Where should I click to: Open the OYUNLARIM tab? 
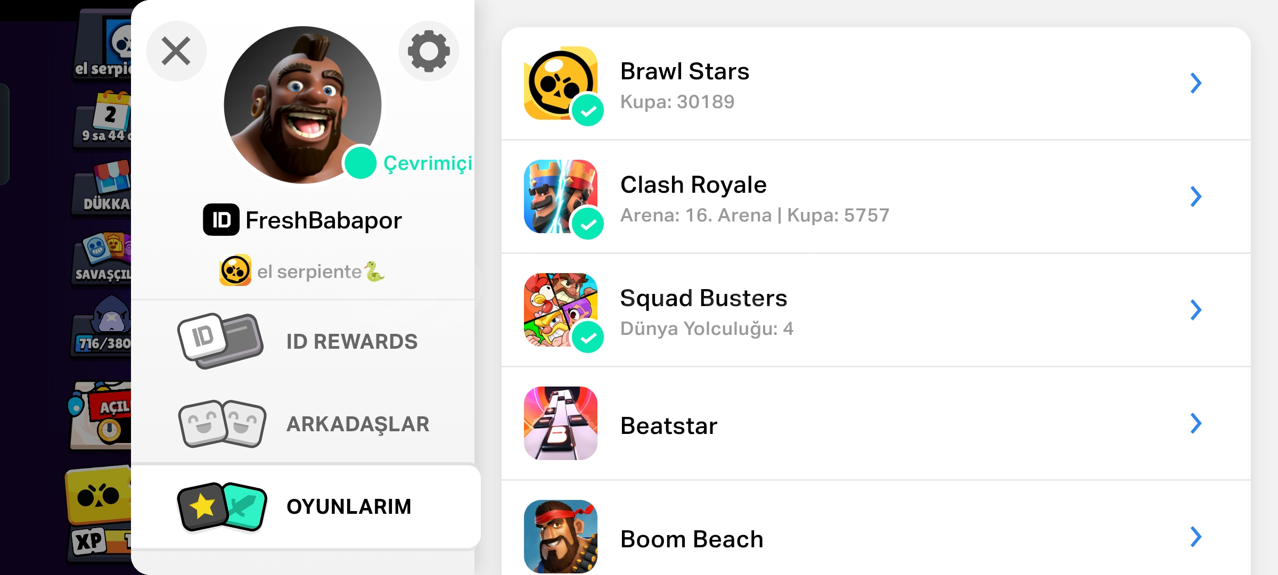click(x=306, y=506)
